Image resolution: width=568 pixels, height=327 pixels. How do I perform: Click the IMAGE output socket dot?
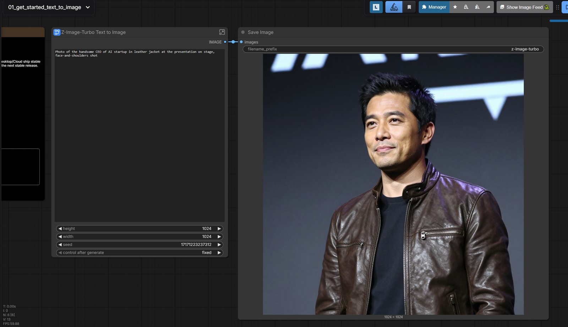coord(225,42)
